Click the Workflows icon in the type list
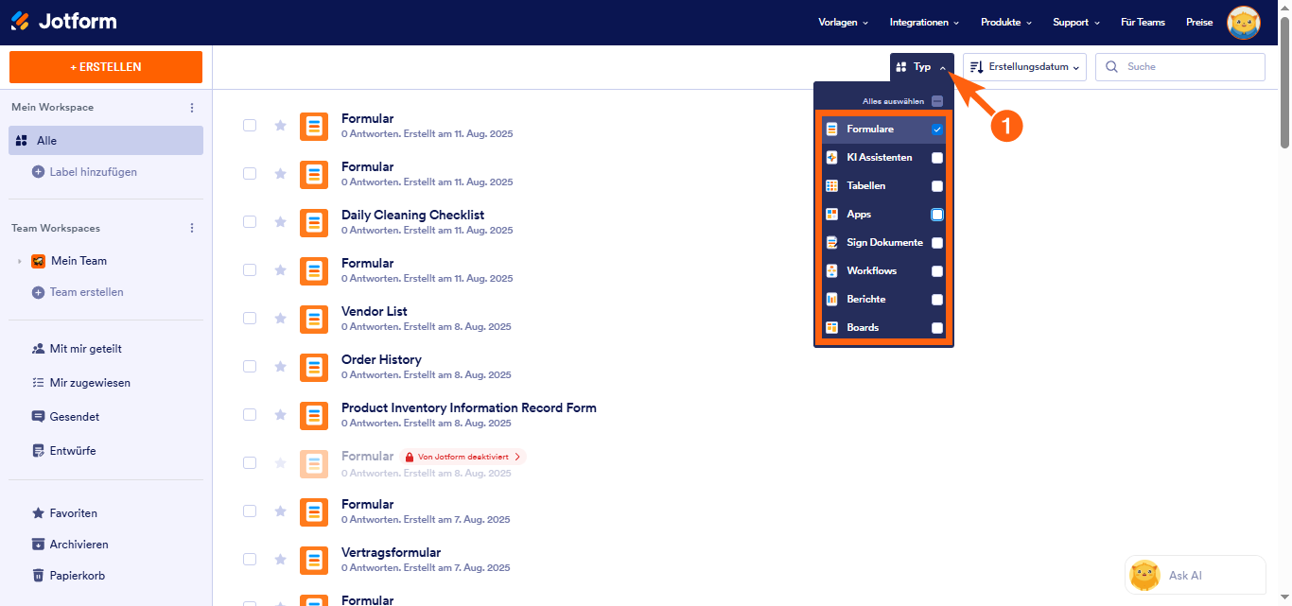The height and width of the screenshot is (606, 1292). click(832, 271)
